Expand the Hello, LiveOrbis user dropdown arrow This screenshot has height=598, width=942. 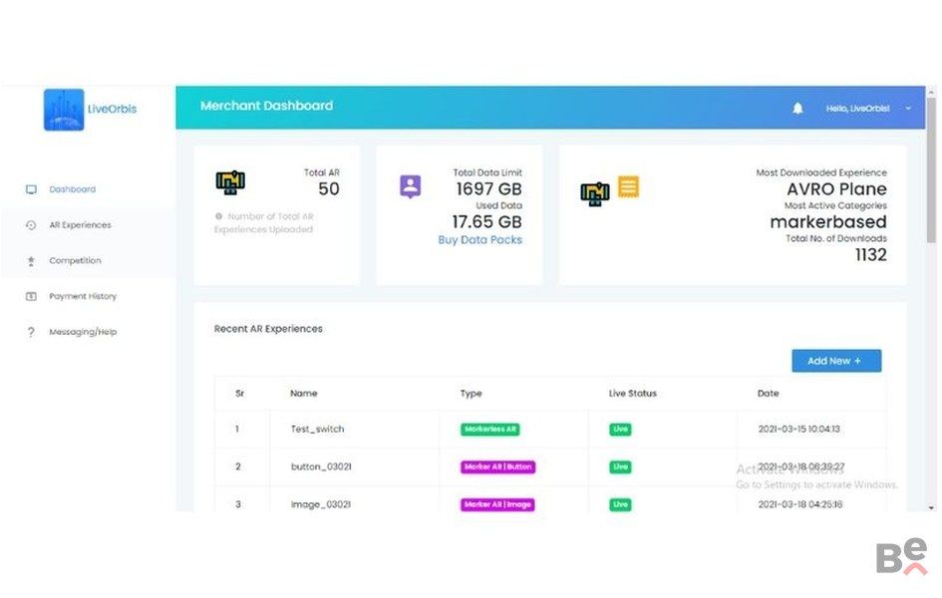908,109
